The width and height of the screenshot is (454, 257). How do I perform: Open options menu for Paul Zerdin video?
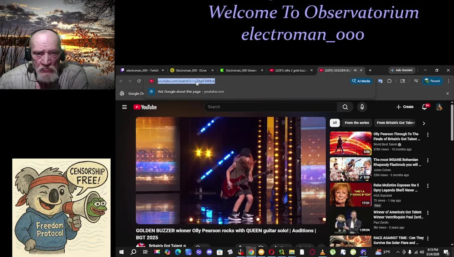(x=428, y=213)
